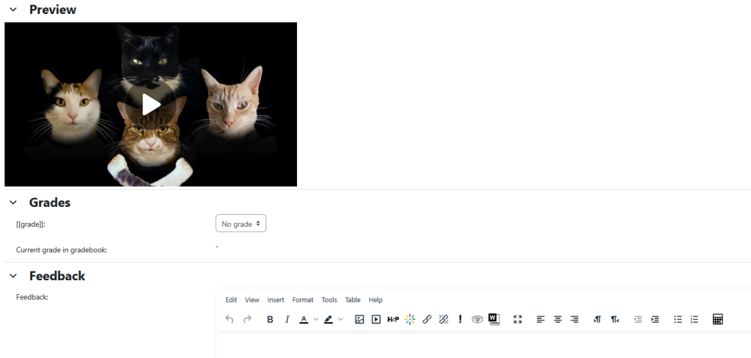Collapse the Feedback section
Viewport: 751px width, 358px height.
click(13, 277)
